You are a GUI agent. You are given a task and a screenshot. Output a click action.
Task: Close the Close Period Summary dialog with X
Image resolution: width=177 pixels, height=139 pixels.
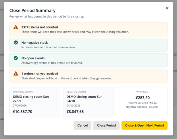(167, 8)
